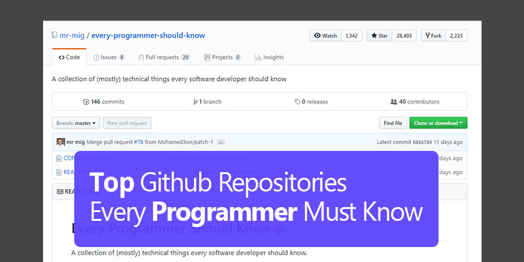
Task: Open the Issues tab
Action: (109, 57)
